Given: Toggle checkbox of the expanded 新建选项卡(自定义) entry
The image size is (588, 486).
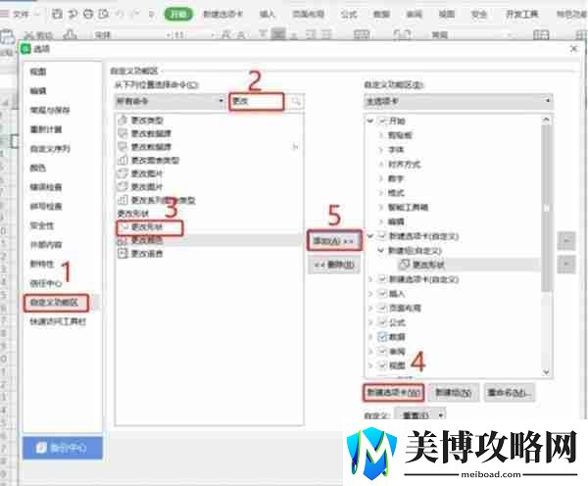Looking at the screenshot, I should click(x=382, y=236).
